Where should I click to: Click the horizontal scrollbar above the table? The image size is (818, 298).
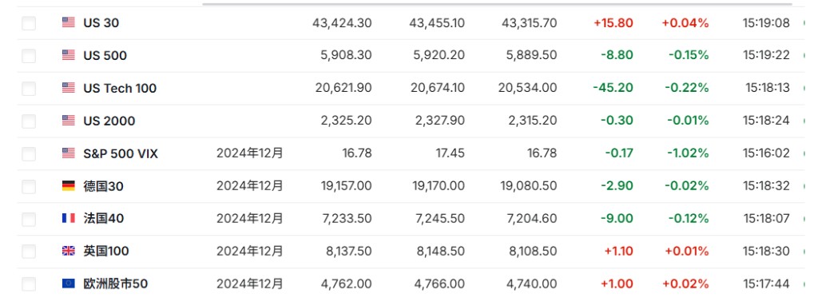(x=497, y=4)
